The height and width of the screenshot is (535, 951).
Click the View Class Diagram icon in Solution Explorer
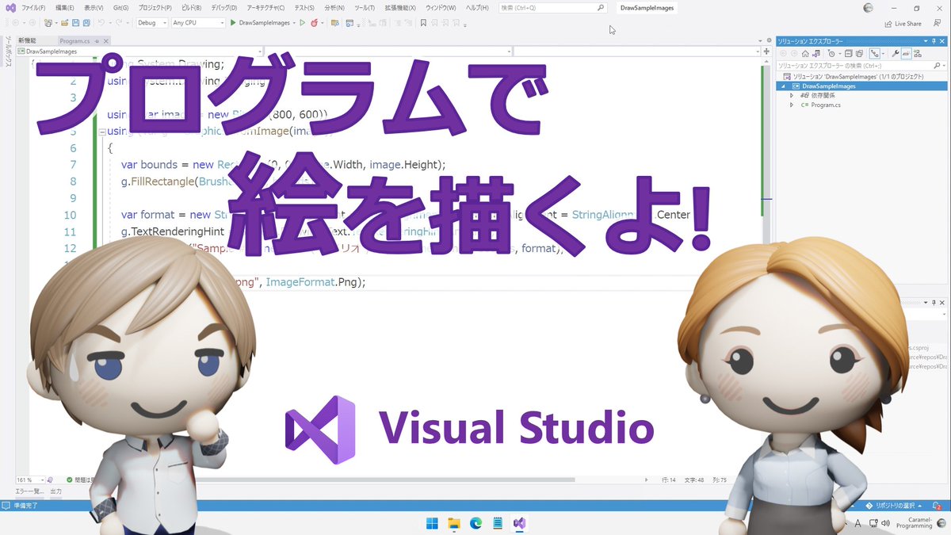pos(918,54)
